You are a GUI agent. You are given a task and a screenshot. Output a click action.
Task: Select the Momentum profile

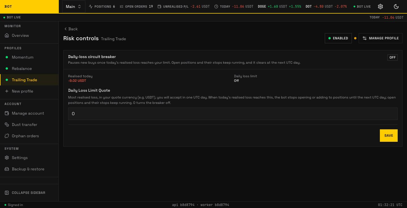click(29, 57)
